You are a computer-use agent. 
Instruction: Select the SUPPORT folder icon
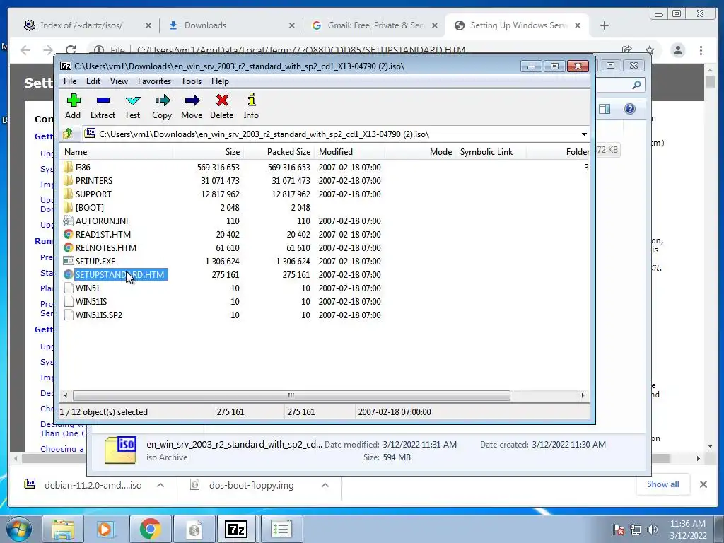coord(69,194)
